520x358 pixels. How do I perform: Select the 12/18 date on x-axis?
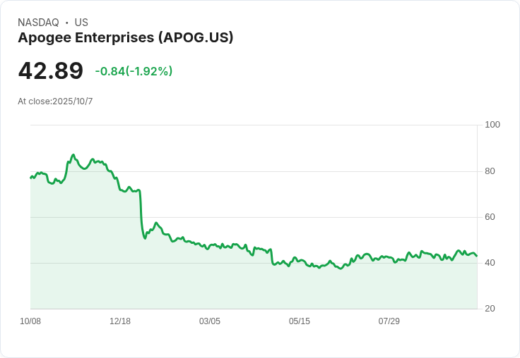[x=120, y=321]
